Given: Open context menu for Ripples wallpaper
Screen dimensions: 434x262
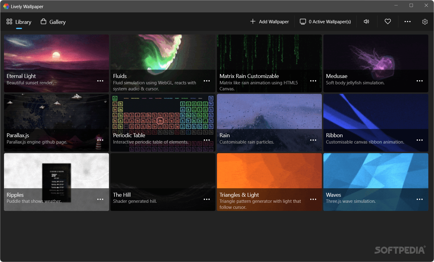Looking at the screenshot, I should coord(100,199).
